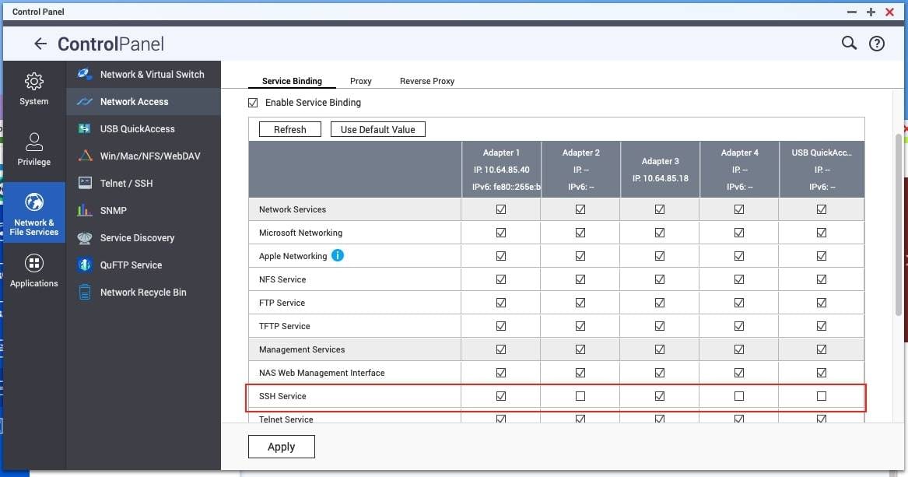Uncheck FTP Service for Adapter 1

coord(501,303)
